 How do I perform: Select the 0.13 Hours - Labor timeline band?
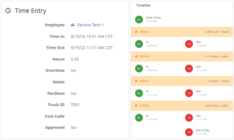point(182,56)
